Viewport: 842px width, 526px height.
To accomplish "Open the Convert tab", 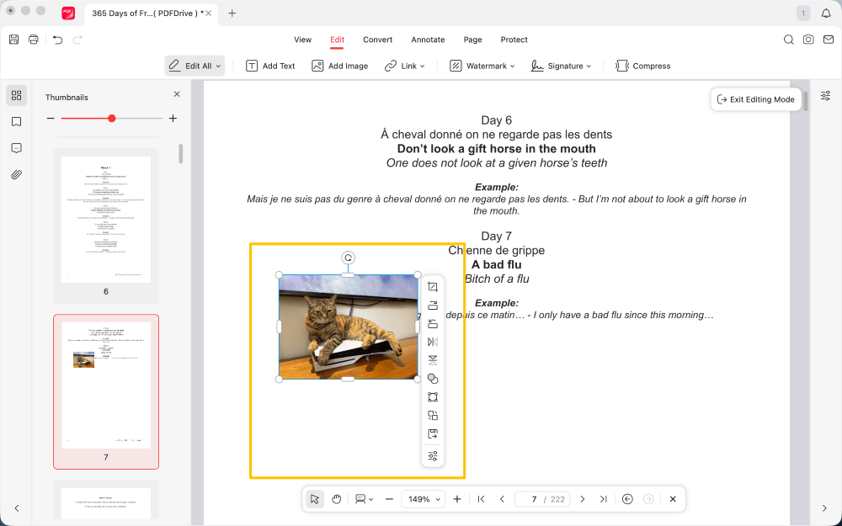I will tap(377, 40).
